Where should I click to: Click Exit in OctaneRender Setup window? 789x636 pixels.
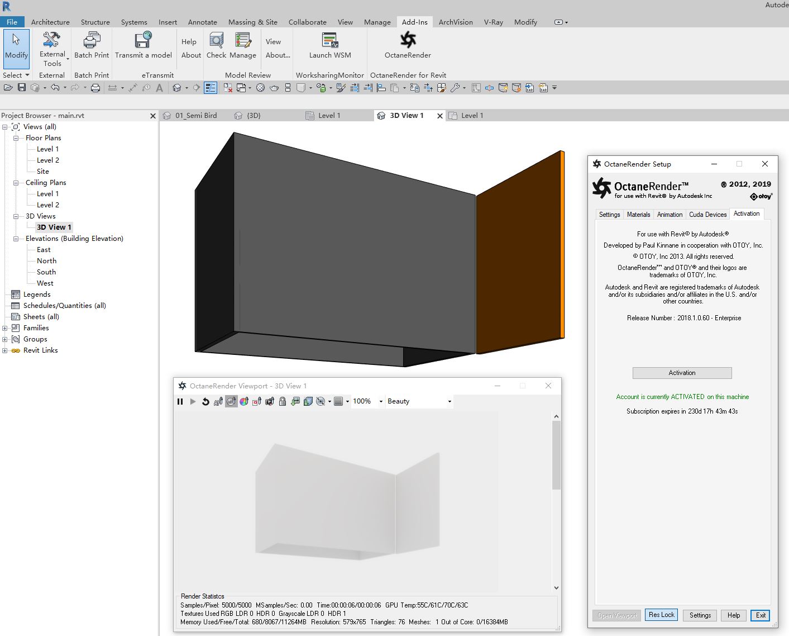click(x=761, y=615)
